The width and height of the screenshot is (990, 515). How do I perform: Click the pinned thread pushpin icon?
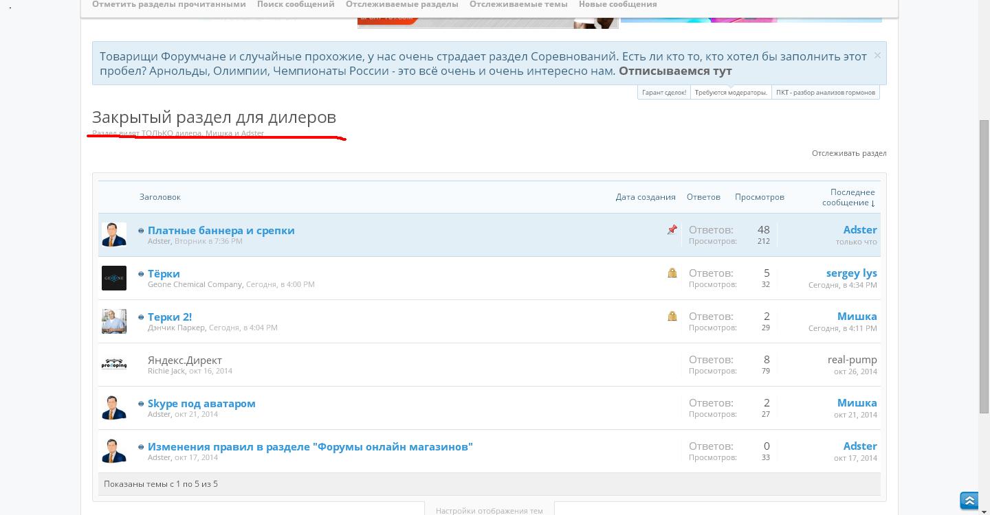click(x=672, y=230)
